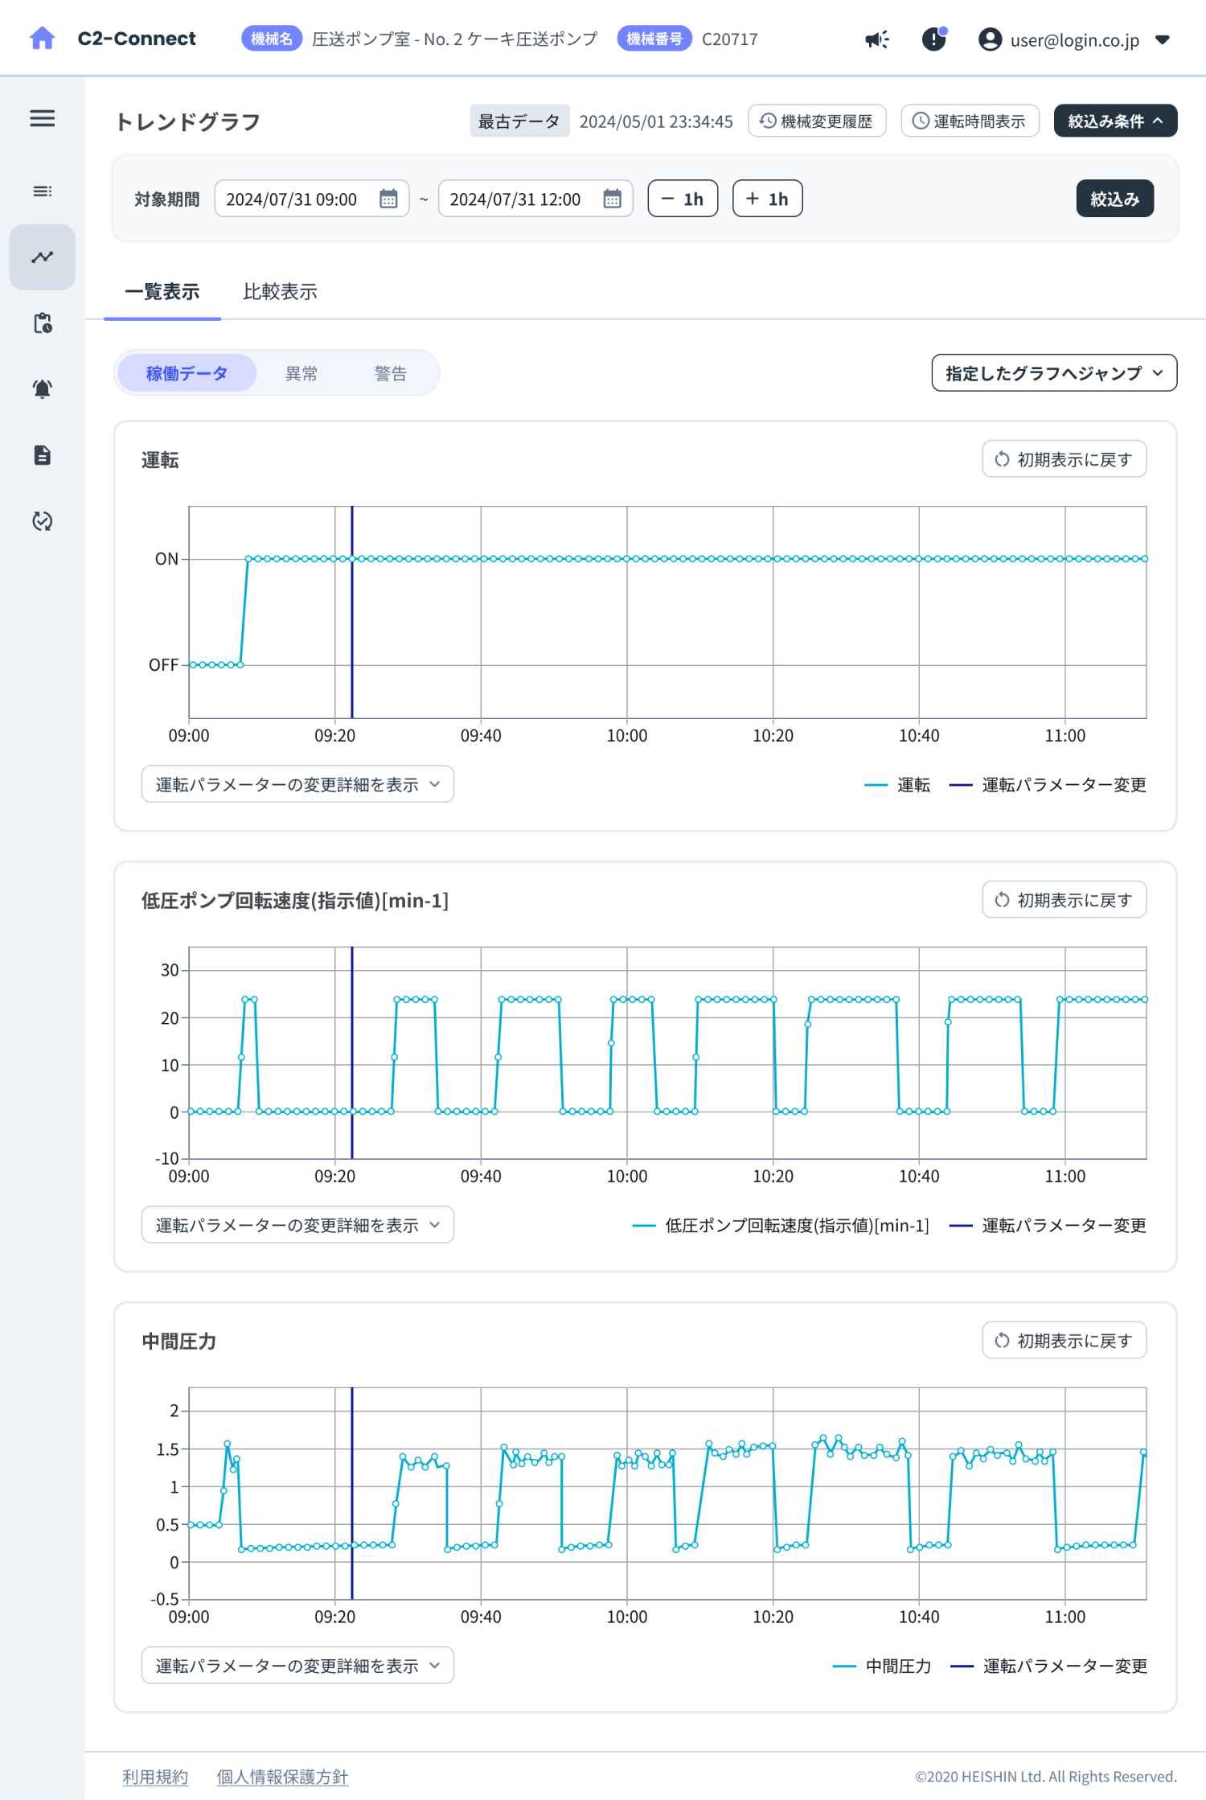Open the 個人情報保護方針 link
The image size is (1206, 1800).
coord(282,1776)
